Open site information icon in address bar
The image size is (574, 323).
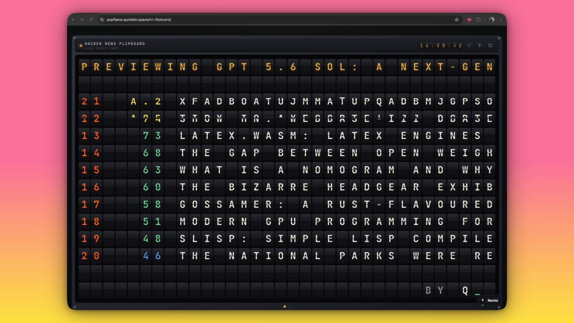102,20
